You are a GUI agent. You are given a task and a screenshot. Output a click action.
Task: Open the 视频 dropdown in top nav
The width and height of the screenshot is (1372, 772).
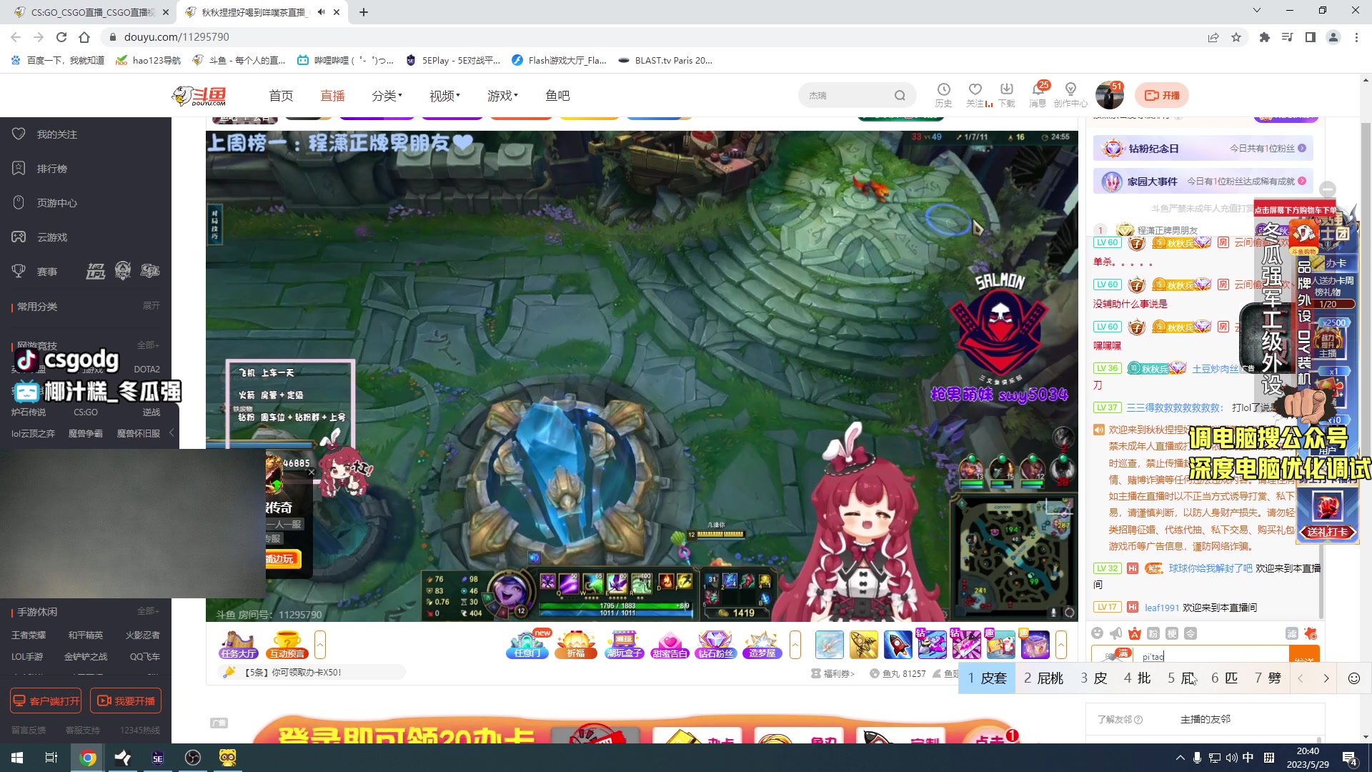pos(444,95)
